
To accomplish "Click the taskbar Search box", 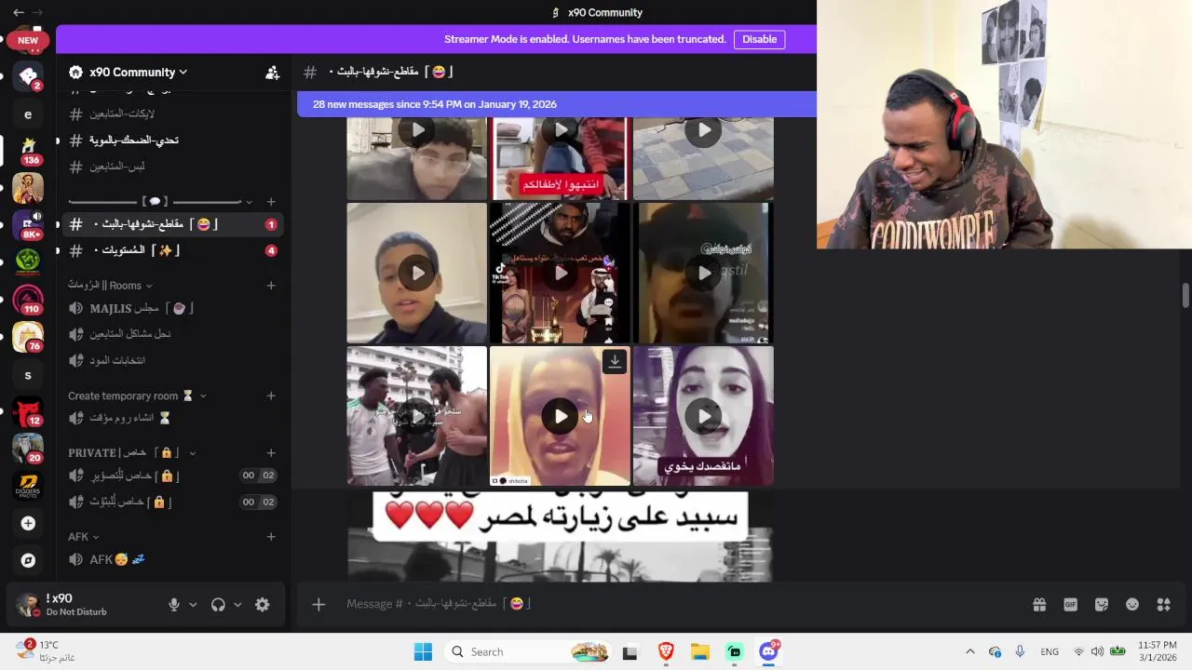I will point(530,652).
